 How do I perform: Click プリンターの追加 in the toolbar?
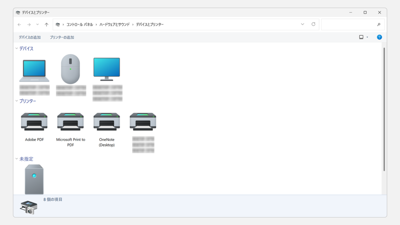[62, 37]
